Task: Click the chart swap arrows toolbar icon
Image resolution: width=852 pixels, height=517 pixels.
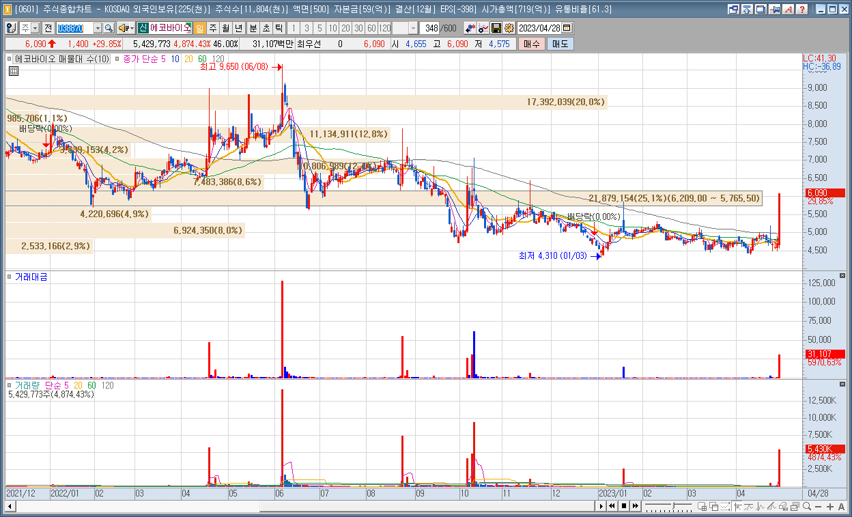Action: tap(470, 28)
